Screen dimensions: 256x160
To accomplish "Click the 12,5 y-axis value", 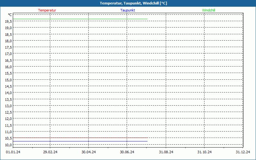I will point(8,112).
